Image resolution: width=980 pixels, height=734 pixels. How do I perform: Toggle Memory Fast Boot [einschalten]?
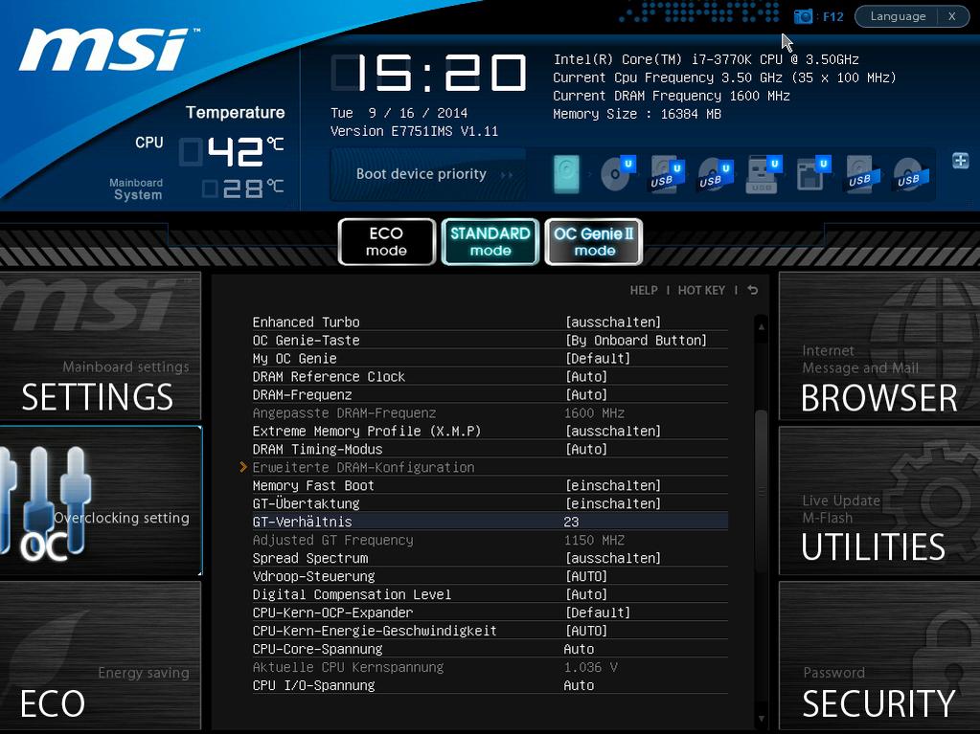612,485
